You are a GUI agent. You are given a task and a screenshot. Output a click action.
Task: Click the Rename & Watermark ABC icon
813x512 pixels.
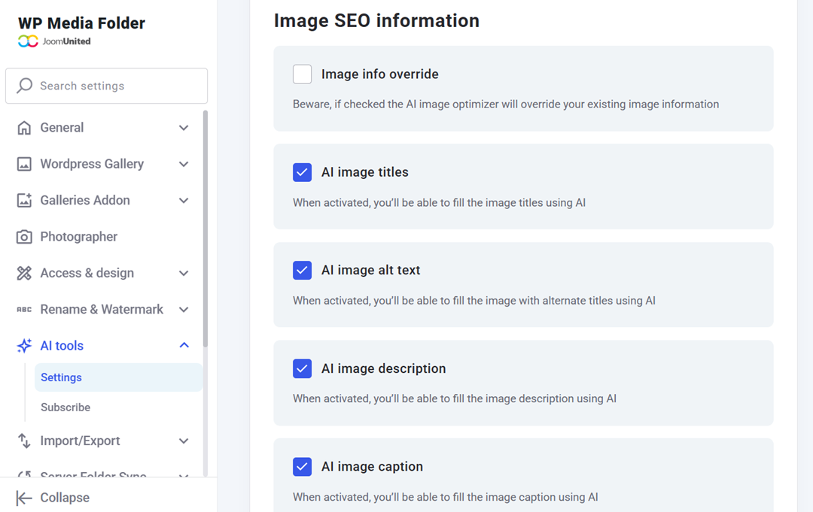[24, 310]
